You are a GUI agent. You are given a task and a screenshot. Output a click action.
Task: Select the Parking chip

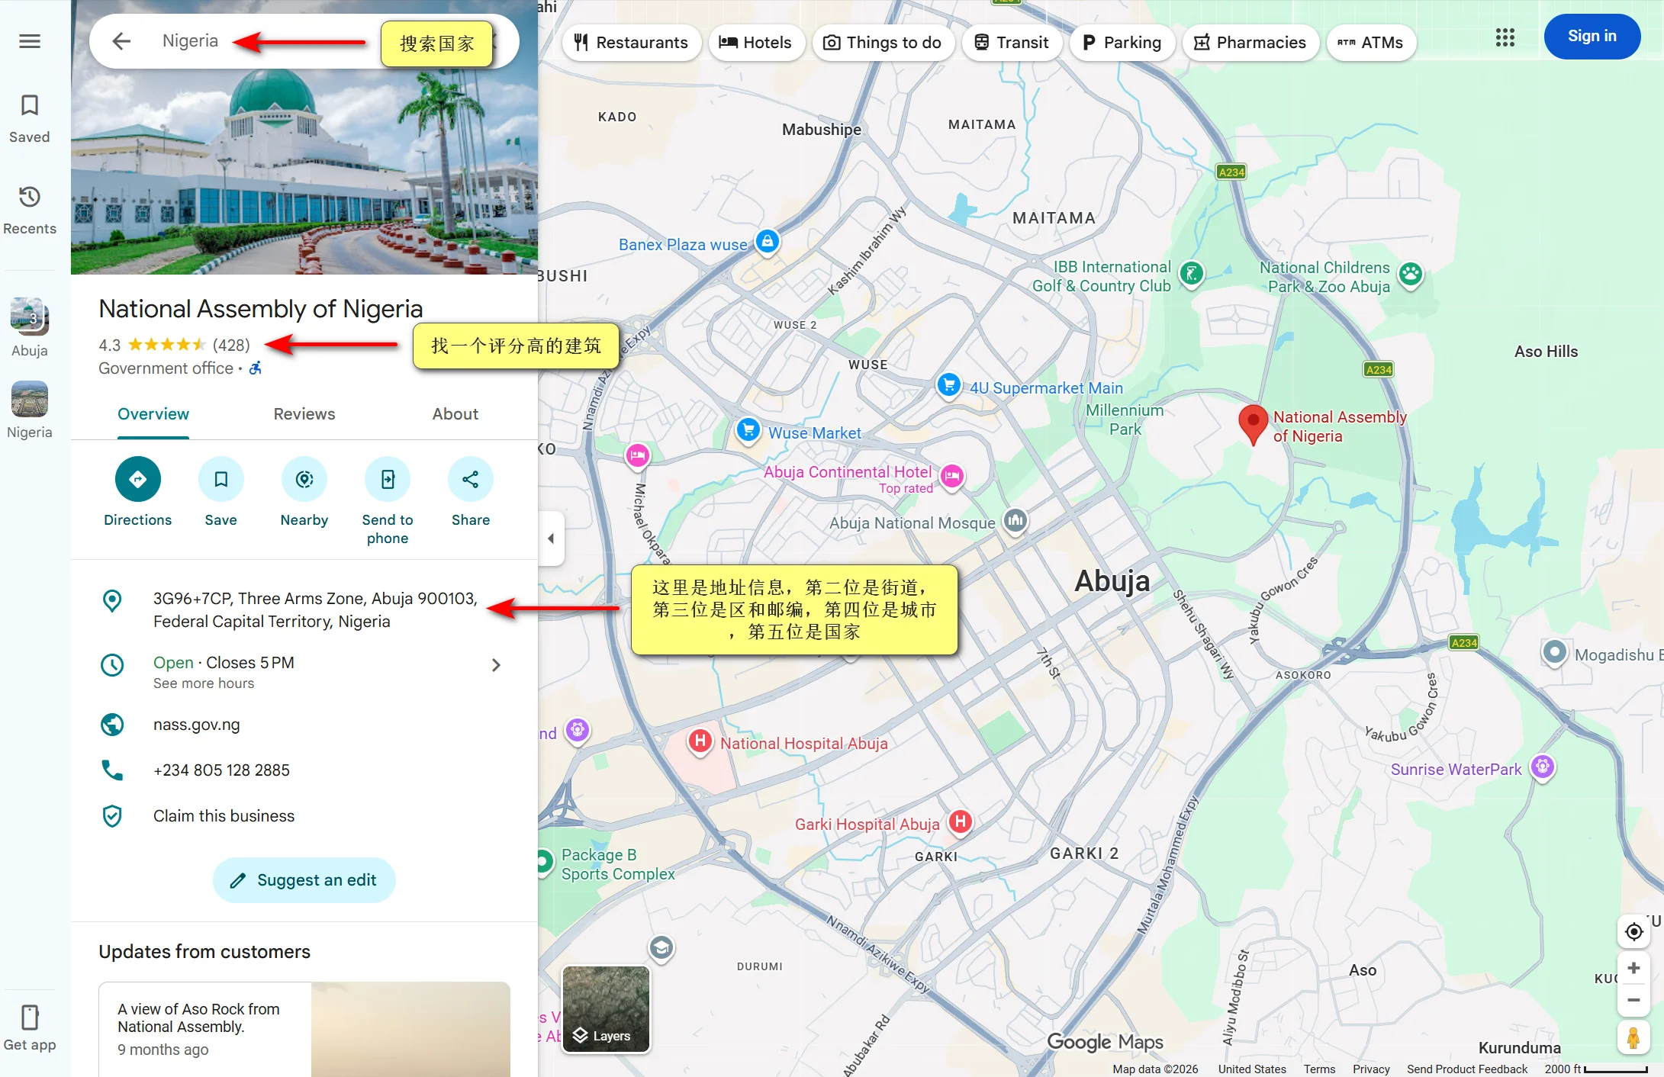click(1122, 43)
